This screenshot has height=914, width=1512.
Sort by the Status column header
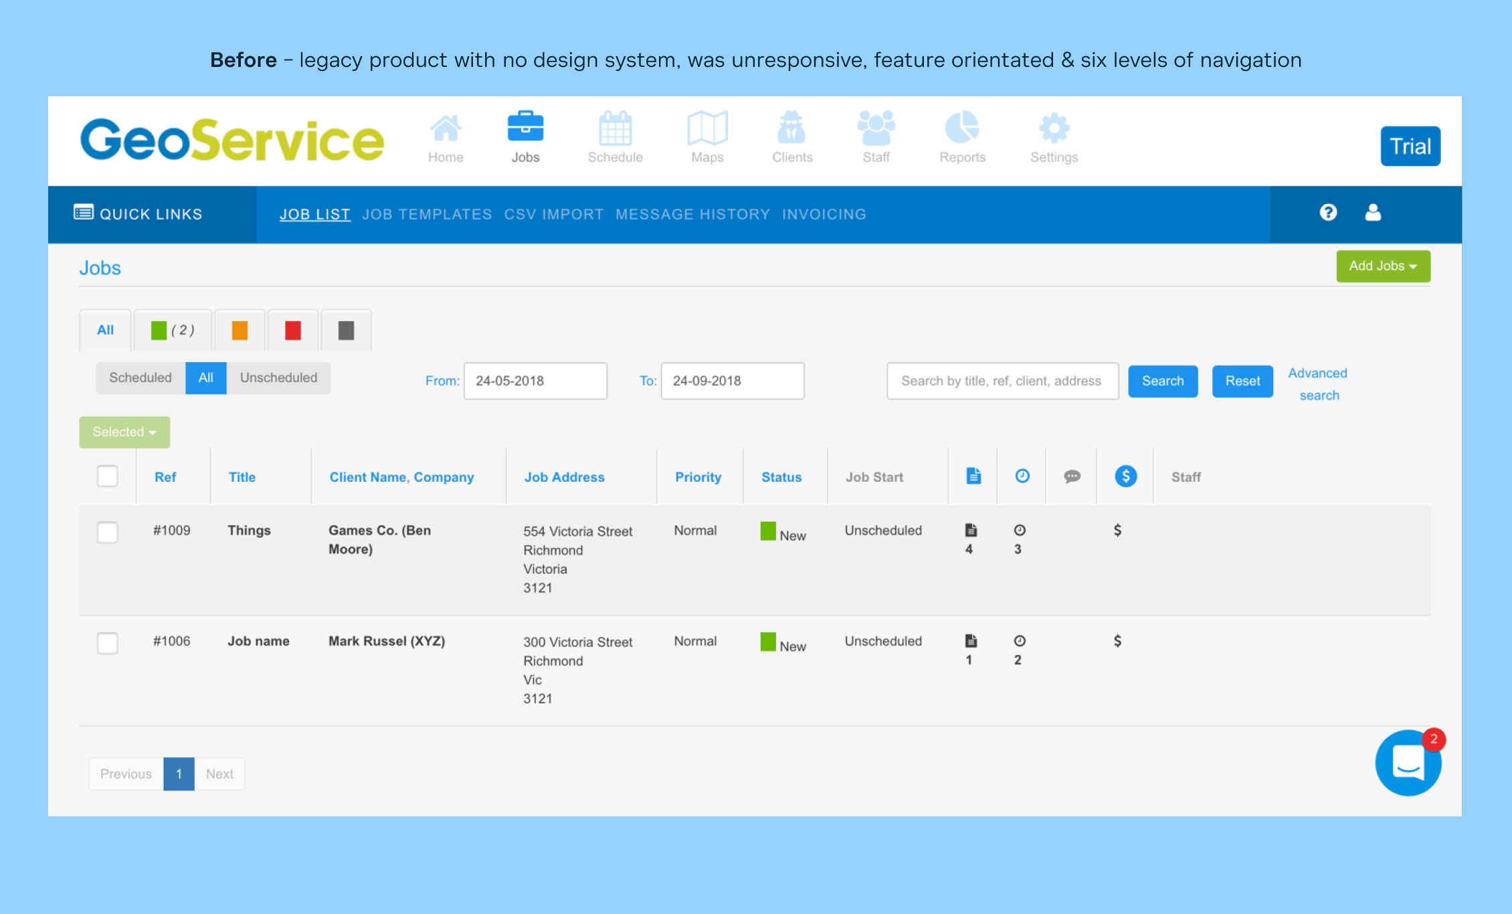(781, 477)
